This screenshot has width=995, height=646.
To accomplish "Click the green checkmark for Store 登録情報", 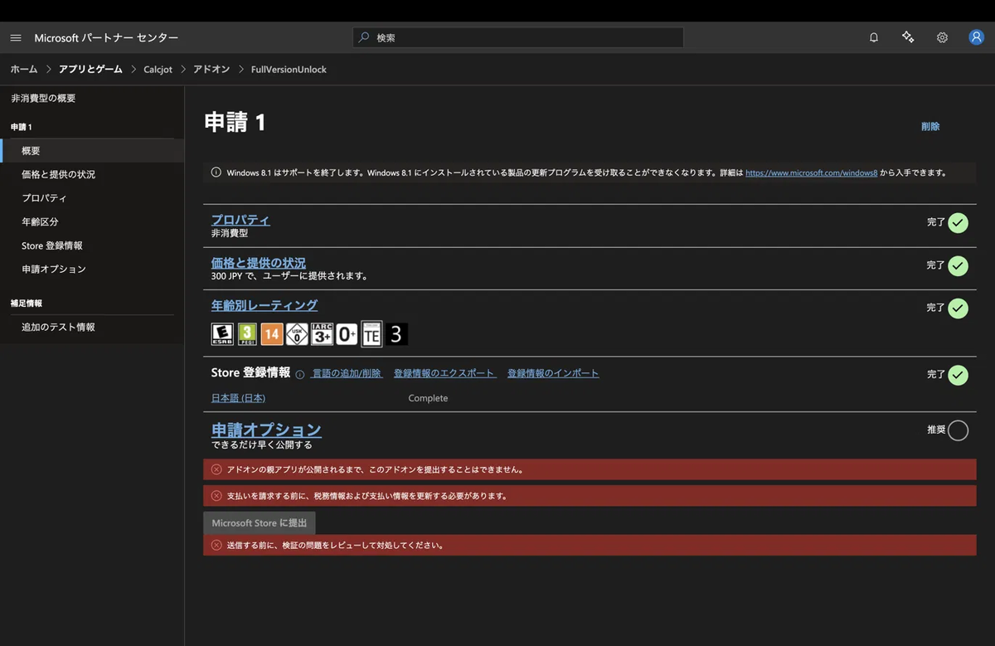I will coord(958,375).
